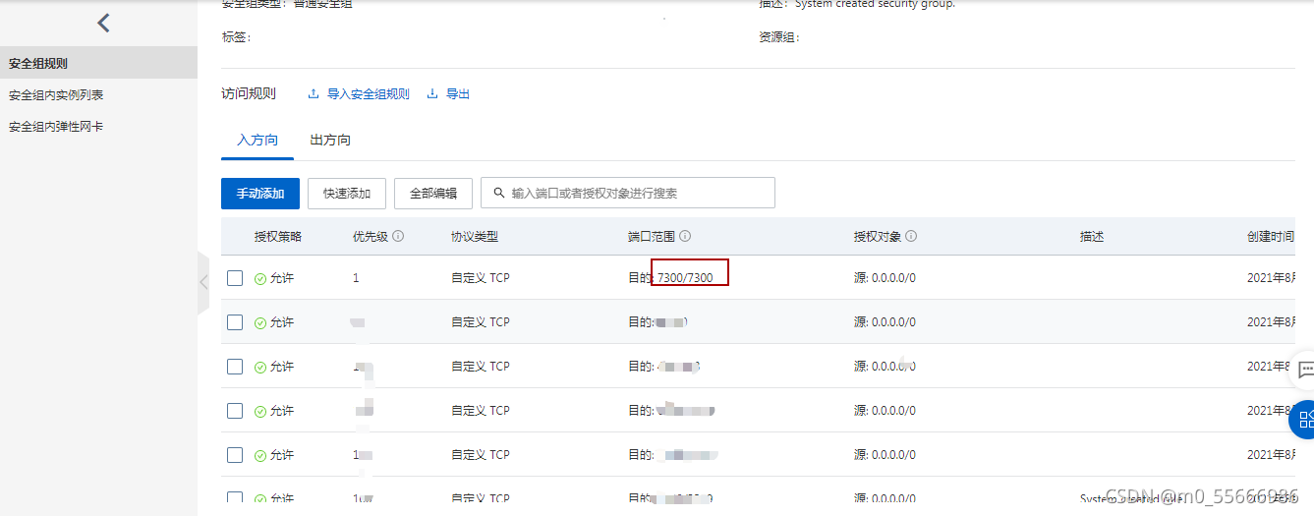This screenshot has height=516, width=1314.
Task: Open the blue grid floating button
Action: (1303, 421)
